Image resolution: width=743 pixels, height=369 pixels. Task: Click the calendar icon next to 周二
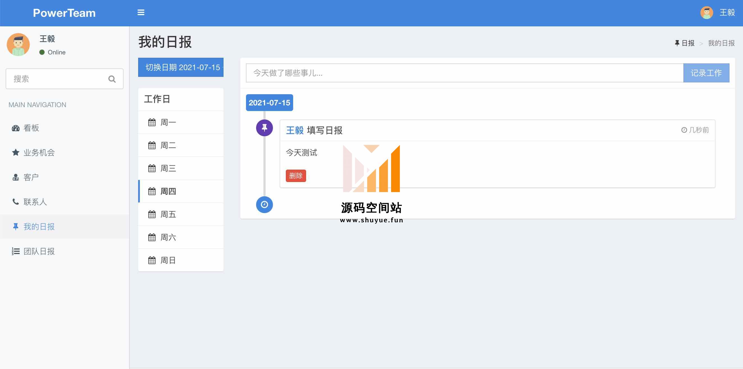point(152,146)
